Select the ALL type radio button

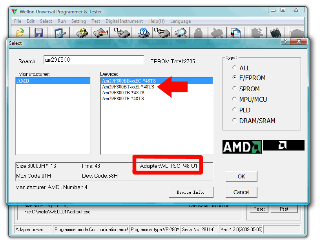coord(235,68)
